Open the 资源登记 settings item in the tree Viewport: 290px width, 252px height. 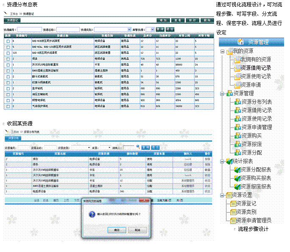246,204
